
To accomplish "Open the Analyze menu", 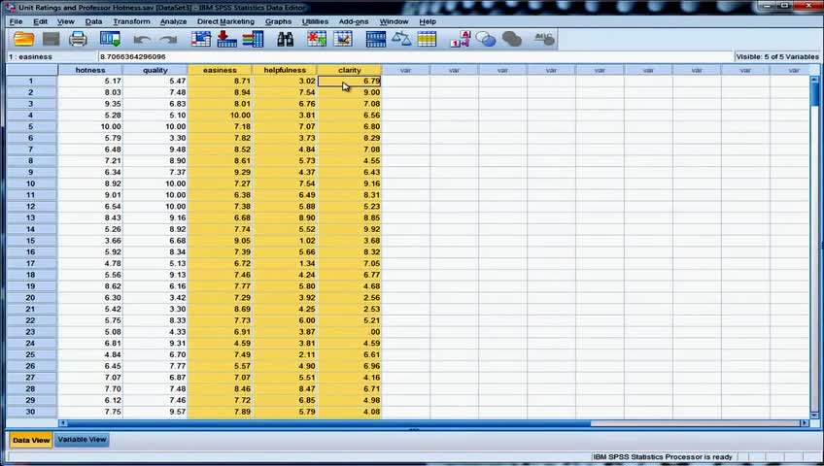I will tap(173, 21).
